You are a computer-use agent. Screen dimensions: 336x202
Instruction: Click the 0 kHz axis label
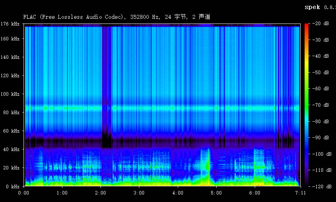(x=13, y=186)
